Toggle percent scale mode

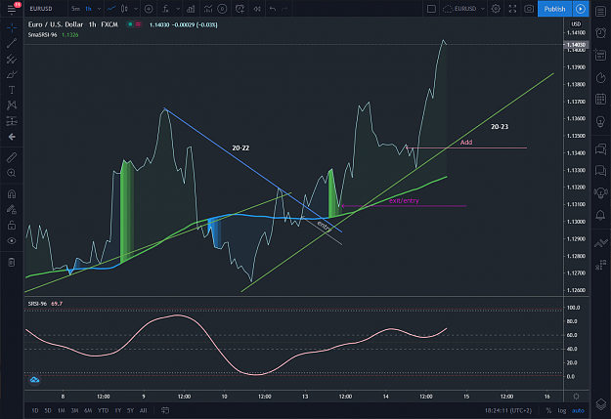pyautogui.click(x=548, y=410)
